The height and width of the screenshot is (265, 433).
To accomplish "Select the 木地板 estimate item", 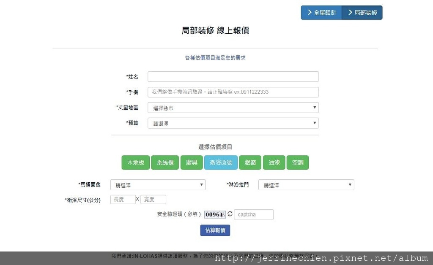I will coord(135,162).
